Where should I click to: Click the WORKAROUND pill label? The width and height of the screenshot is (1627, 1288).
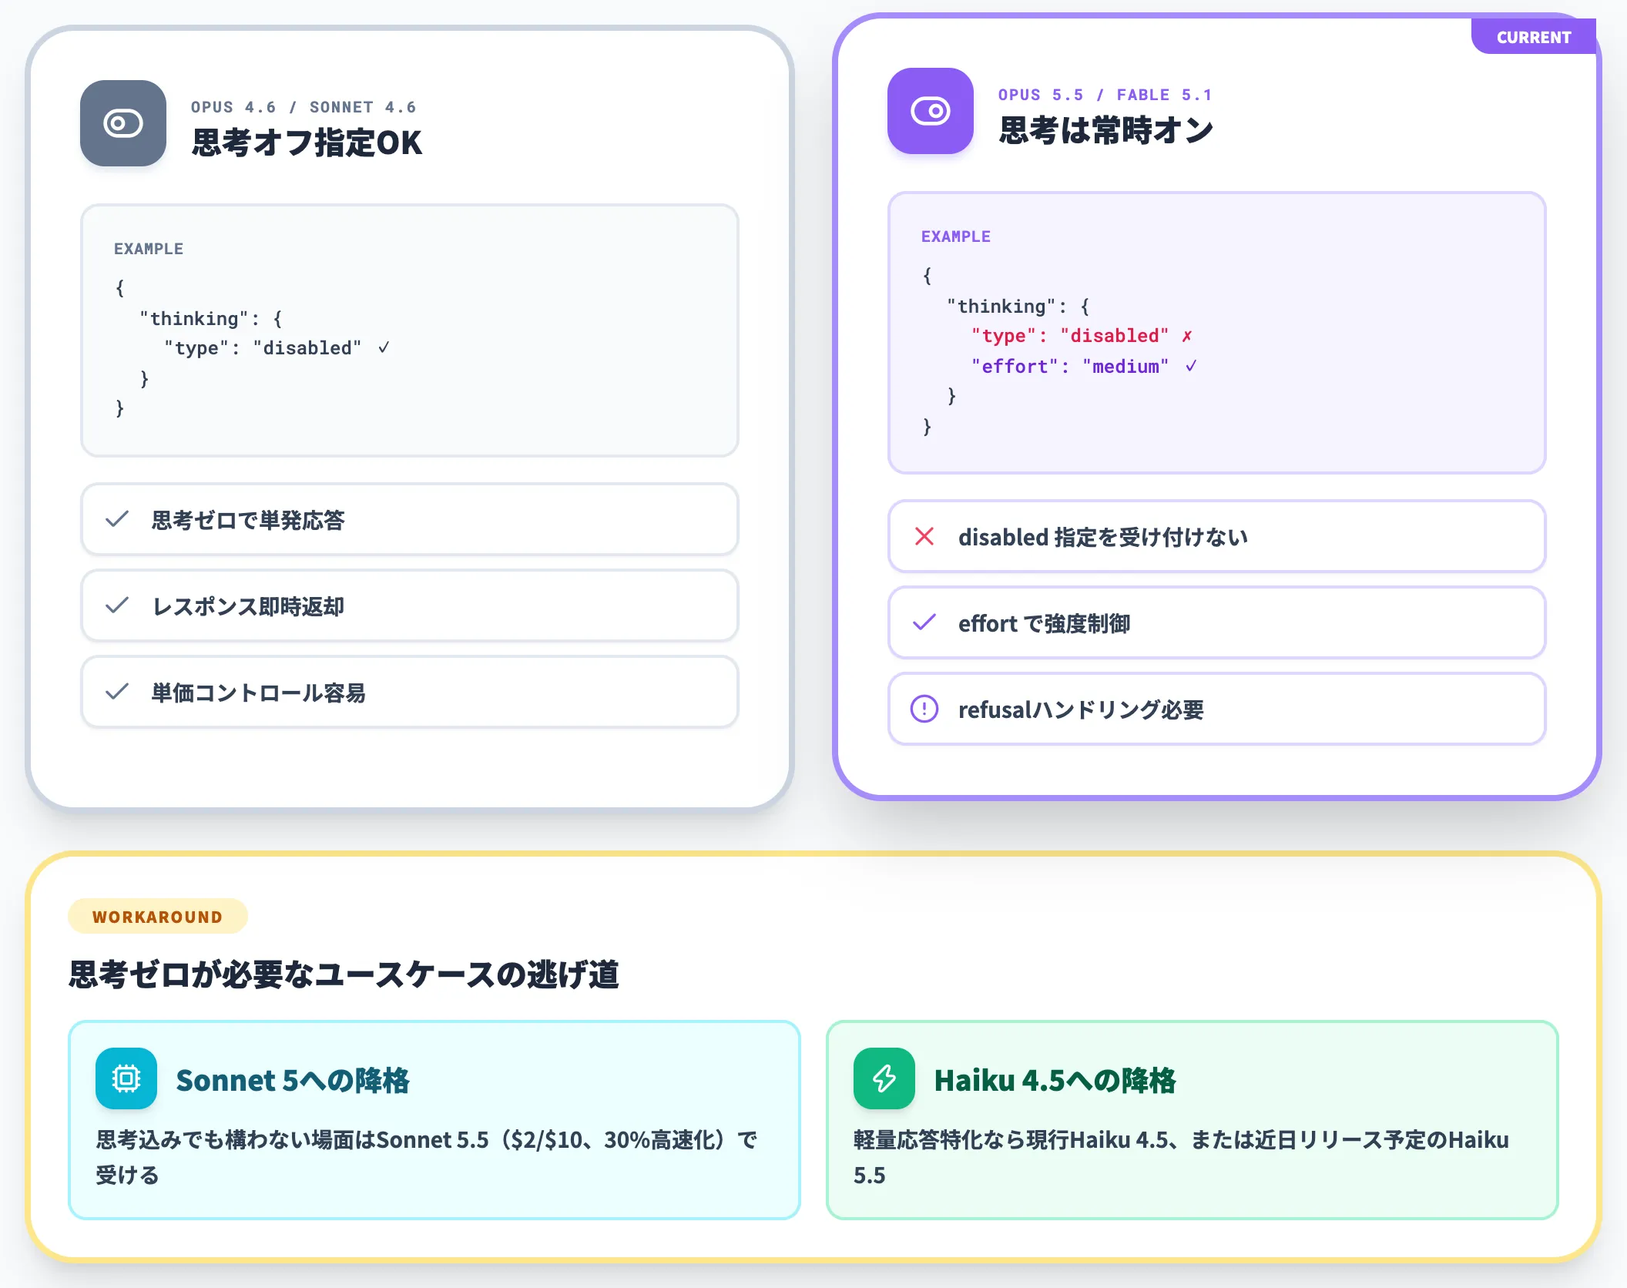[158, 917]
